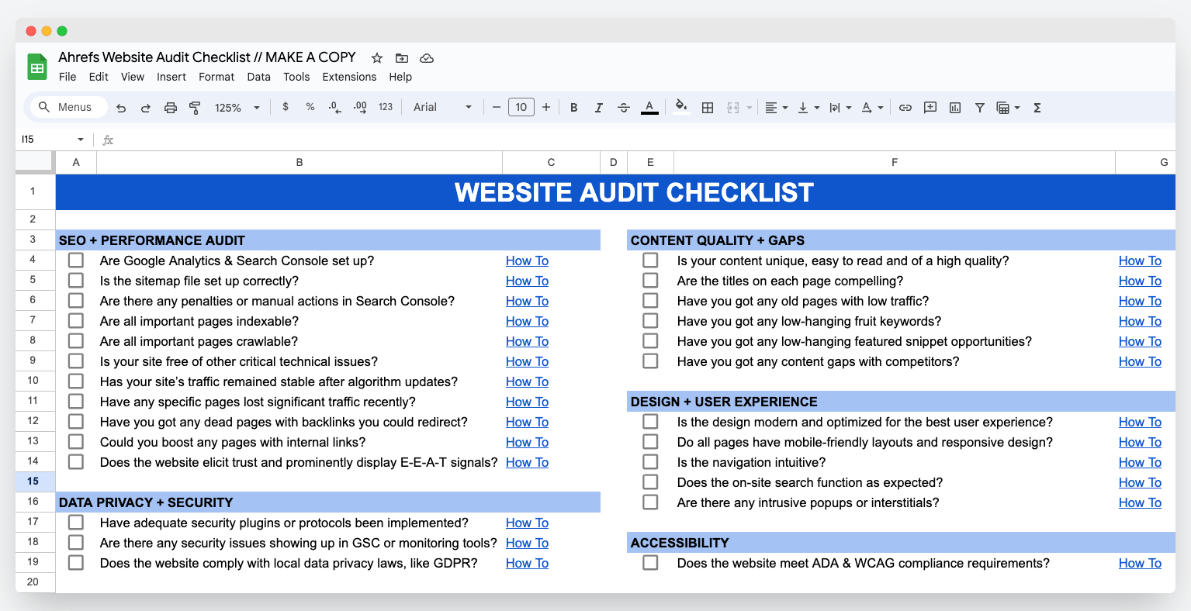This screenshot has width=1191, height=611.
Task: Insert a comment with the comment icon
Action: (x=930, y=107)
